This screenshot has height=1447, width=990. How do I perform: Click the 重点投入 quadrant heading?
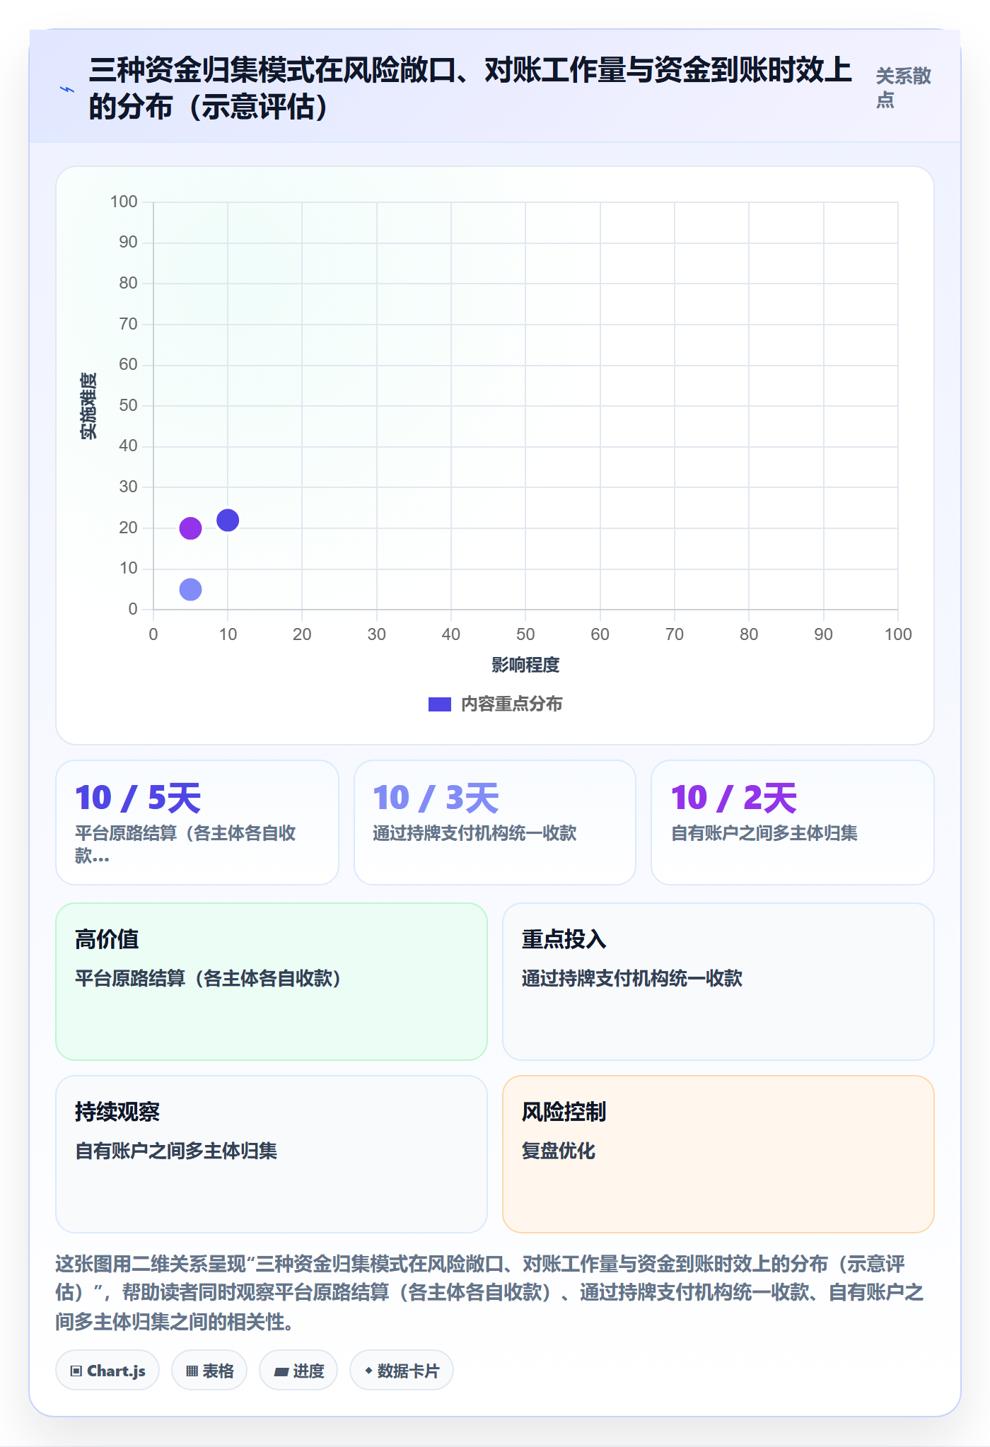pos(564,939)
